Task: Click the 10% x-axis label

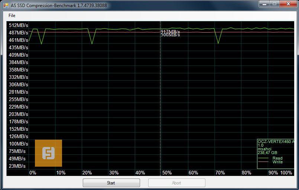Action: [x=61, y=173]
